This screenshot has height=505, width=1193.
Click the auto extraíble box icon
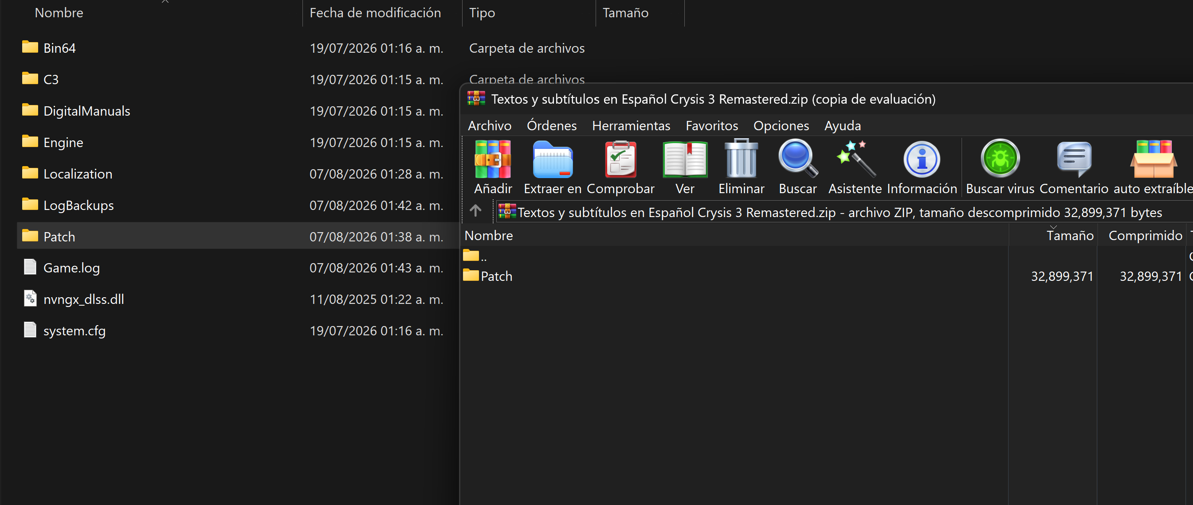(1153, 159)
